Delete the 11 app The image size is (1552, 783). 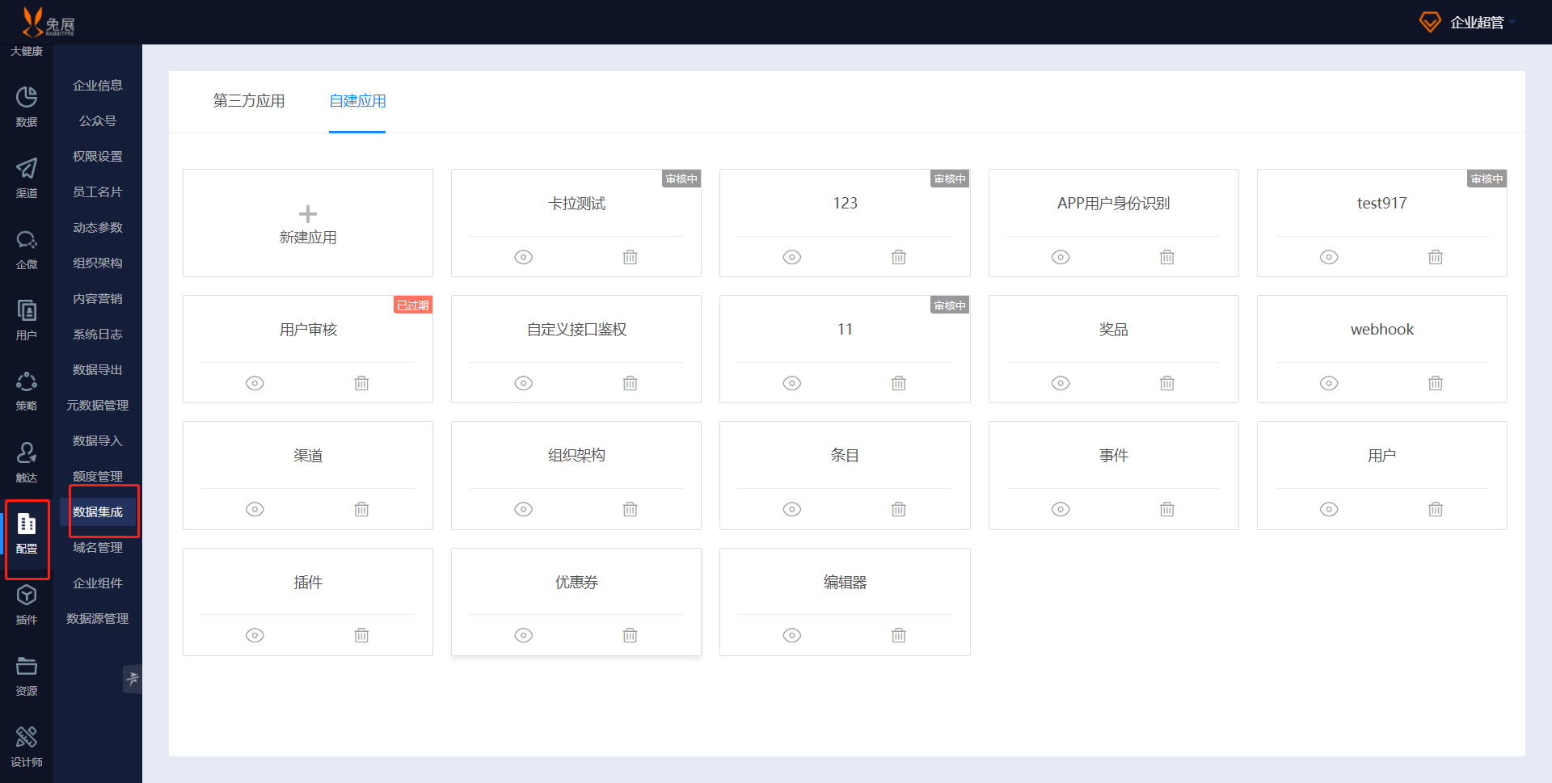899,383
